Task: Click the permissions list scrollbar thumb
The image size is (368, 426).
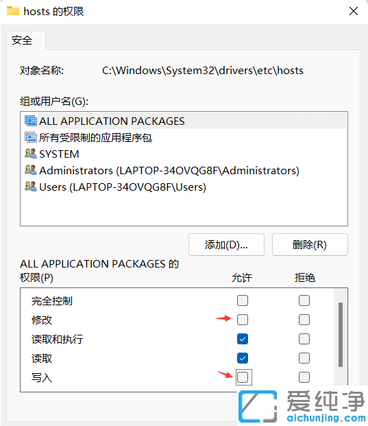Action: [341, 335]
